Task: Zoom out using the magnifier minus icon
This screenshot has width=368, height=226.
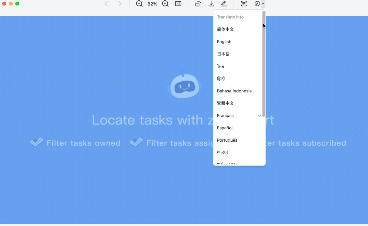Action: (139, 4)
